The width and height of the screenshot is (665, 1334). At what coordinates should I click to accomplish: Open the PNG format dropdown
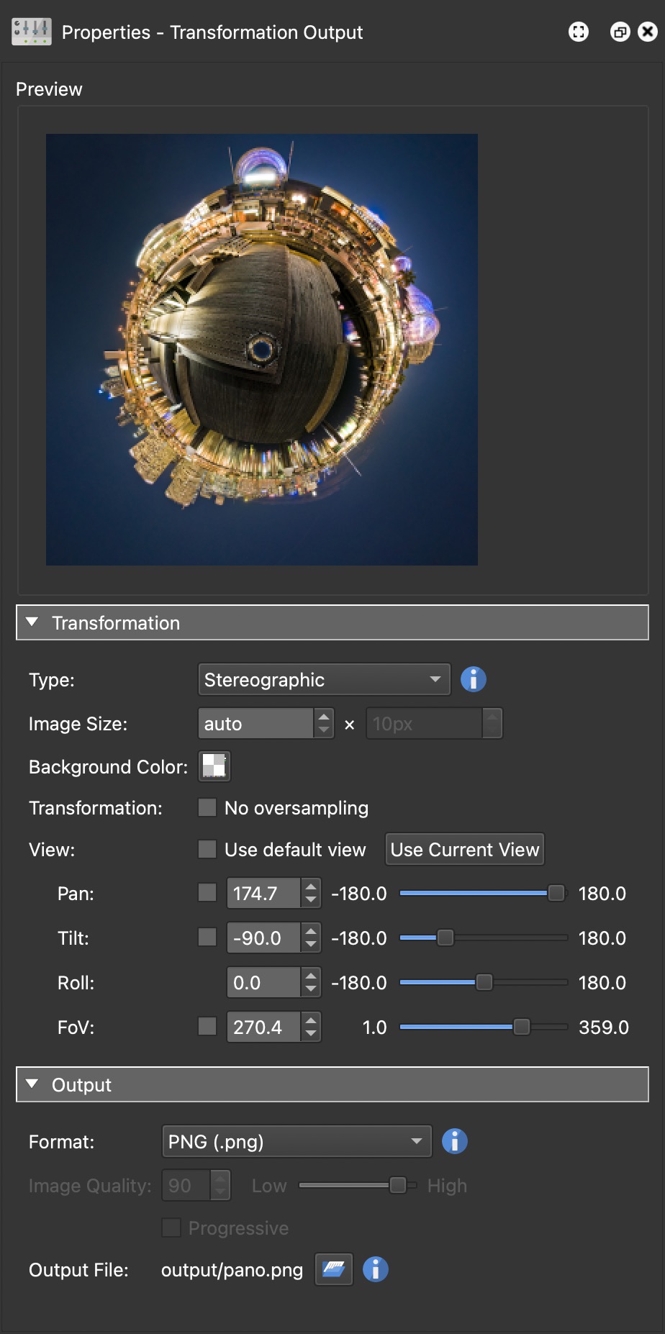click(297, 1141)
